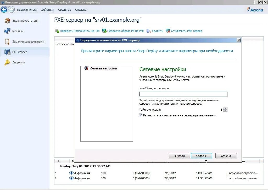Click the Acronis logo
This screenshot has width=268, height=190.
(255, 10)
